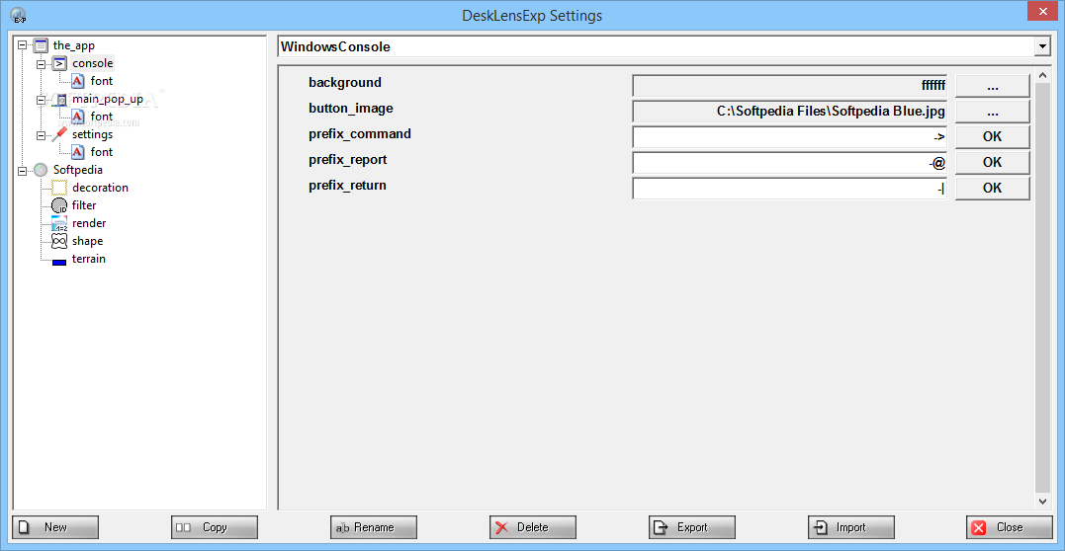
Task: Click the background value field ffffff
Action: tap(790, 86)
